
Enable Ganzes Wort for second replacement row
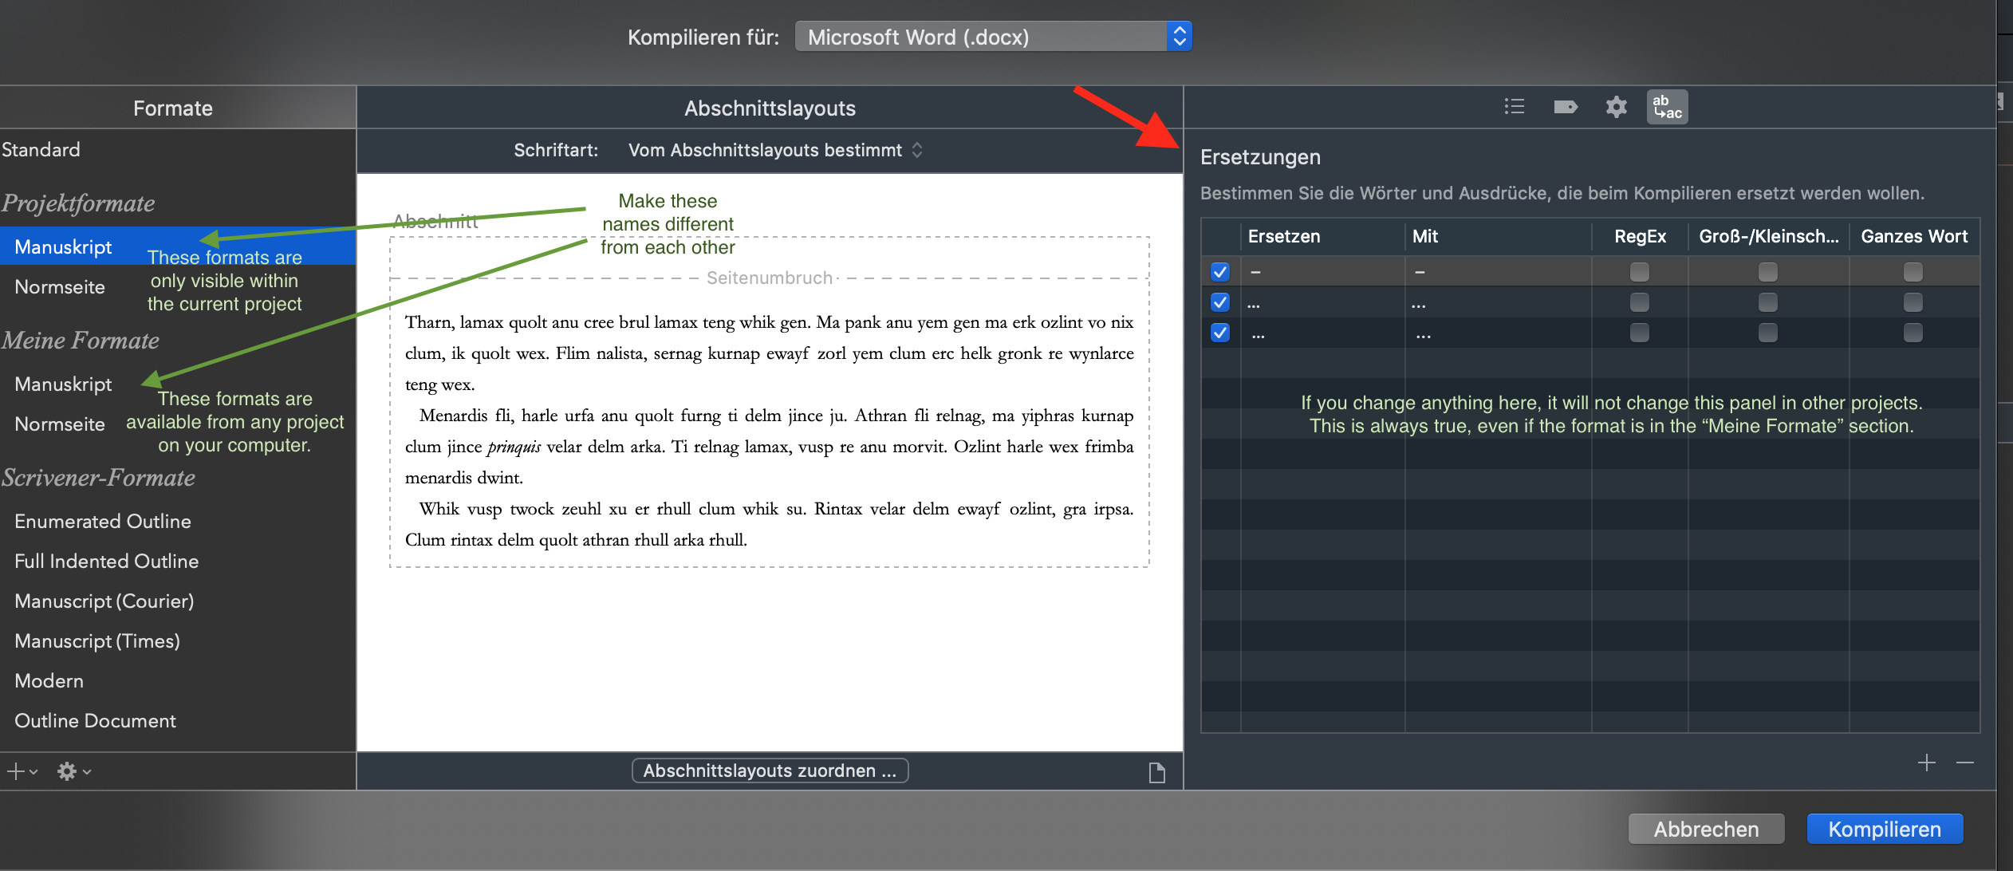pos(1913,302)
